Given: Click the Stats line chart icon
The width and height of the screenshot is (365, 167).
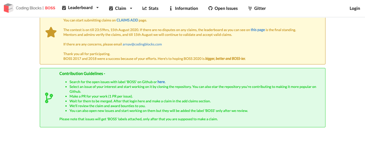Looking at the screenshot, I should (144, 8).
